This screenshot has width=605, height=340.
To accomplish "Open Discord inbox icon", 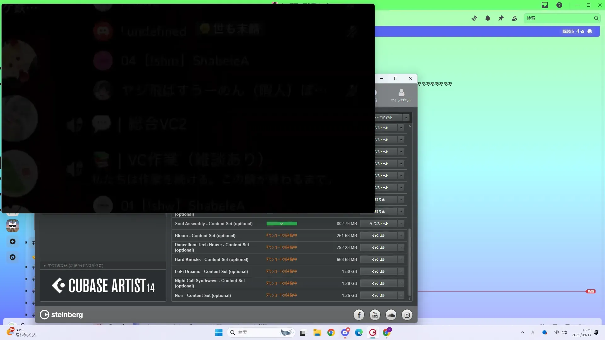I will [545, 5].
